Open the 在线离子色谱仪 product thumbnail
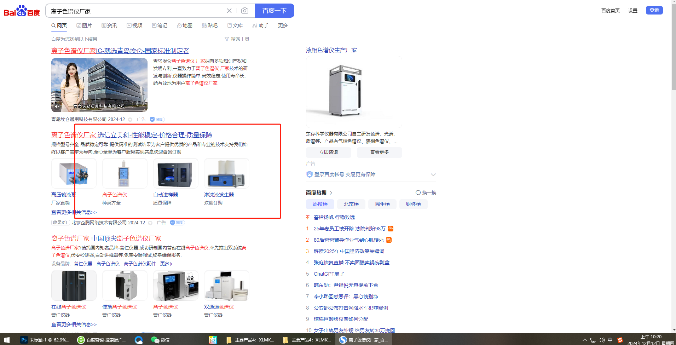 tap(74, 286)
